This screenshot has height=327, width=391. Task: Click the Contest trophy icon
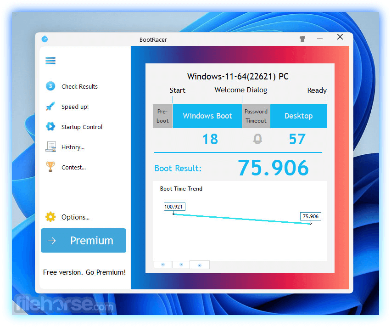[50, 167]
